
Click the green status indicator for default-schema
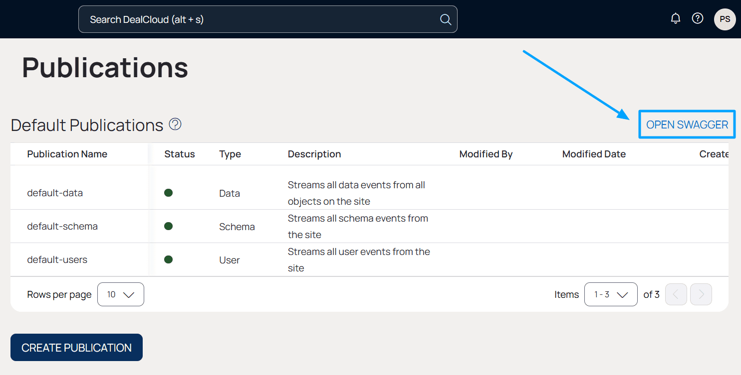coord(168,226)
